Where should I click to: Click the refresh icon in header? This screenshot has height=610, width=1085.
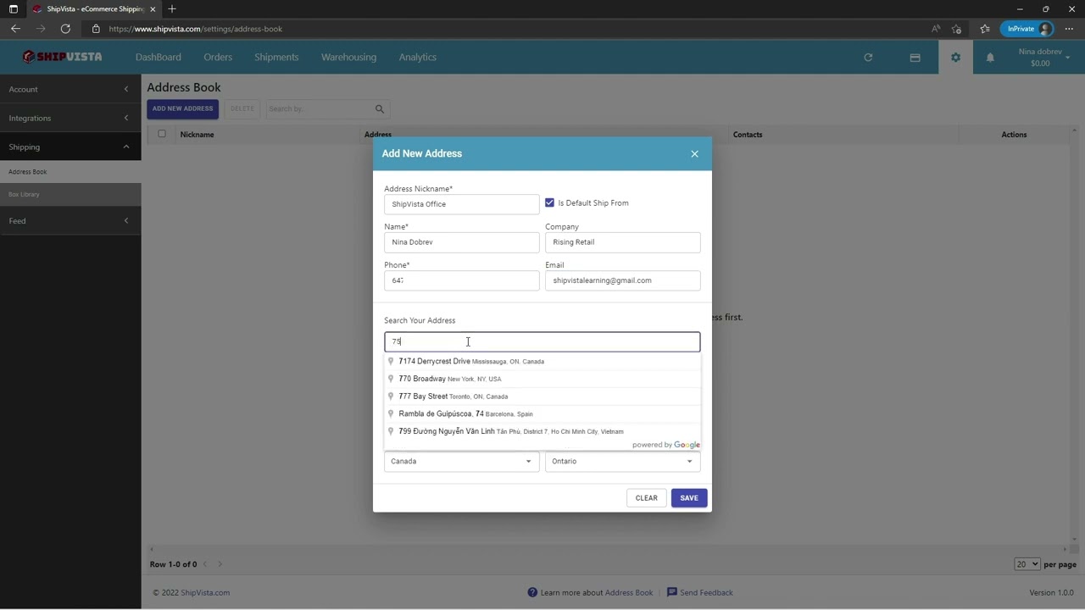coord(868,58)
